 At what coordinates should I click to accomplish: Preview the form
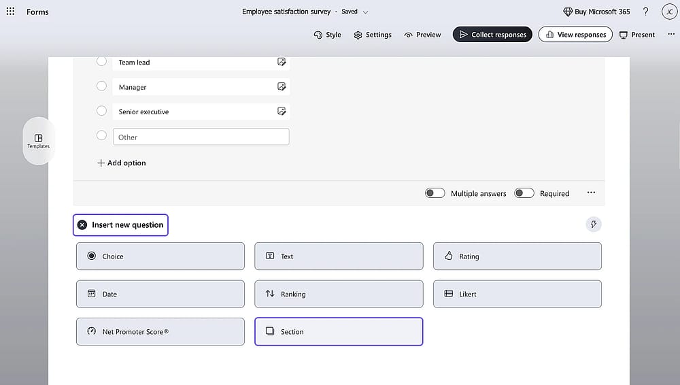422,35
